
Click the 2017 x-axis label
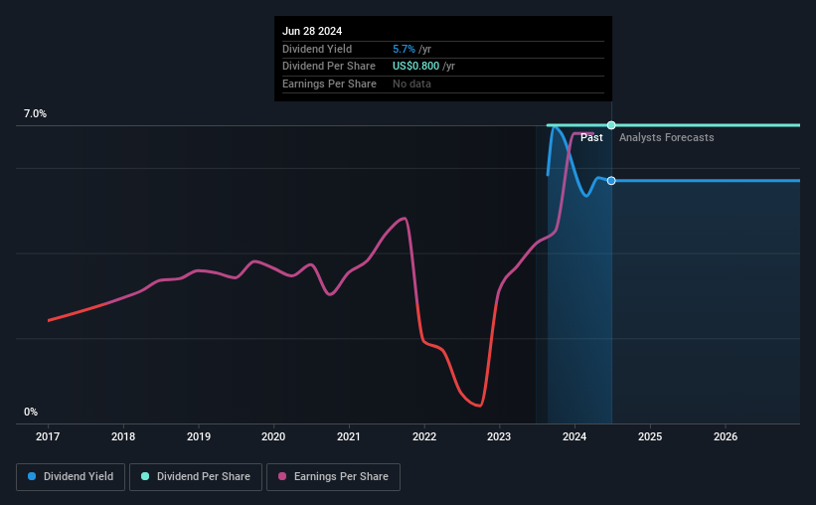tap(48, 436)
